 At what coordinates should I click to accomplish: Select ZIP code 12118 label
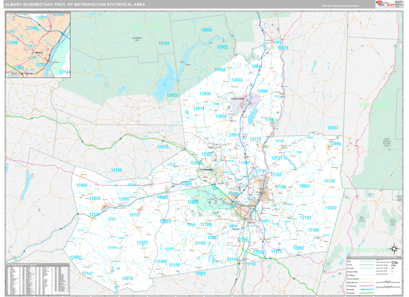click(x=256, y=139)
